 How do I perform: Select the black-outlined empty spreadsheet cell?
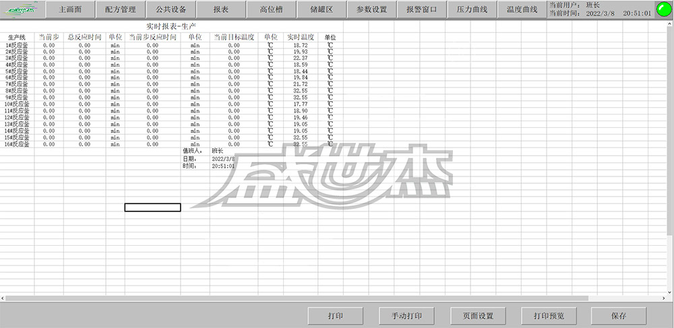click(x=152, y=207)
